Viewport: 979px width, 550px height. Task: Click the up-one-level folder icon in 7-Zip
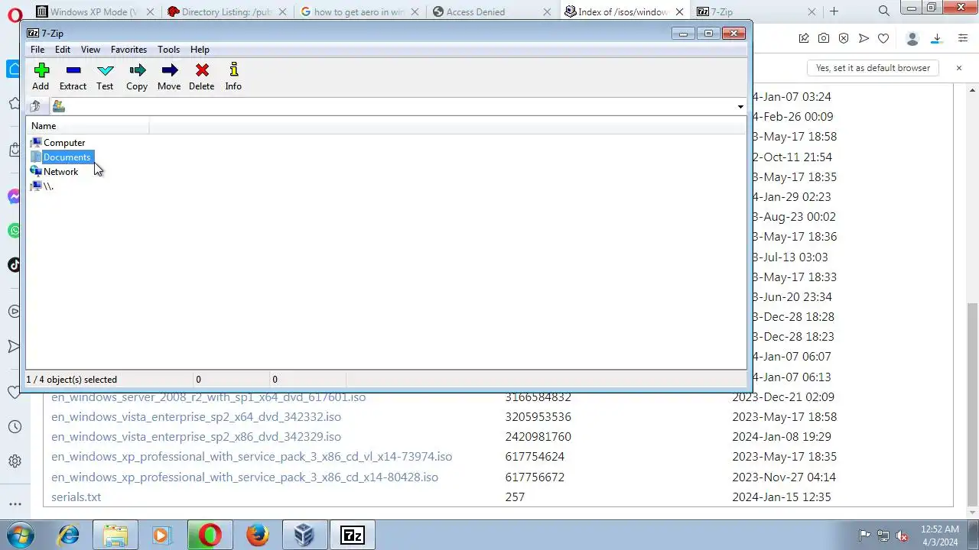(35, 106)
